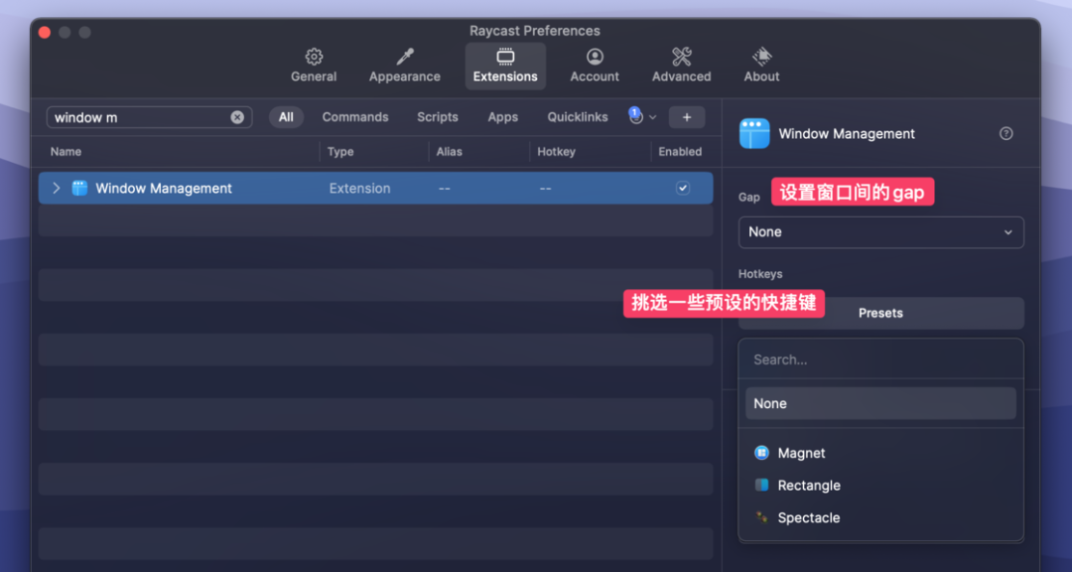Switch to the Appearance tab
This screenshot has width=1072, height=572.
(405, 66)
